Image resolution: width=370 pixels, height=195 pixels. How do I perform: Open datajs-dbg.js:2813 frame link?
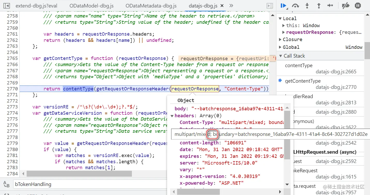[336, 103]
